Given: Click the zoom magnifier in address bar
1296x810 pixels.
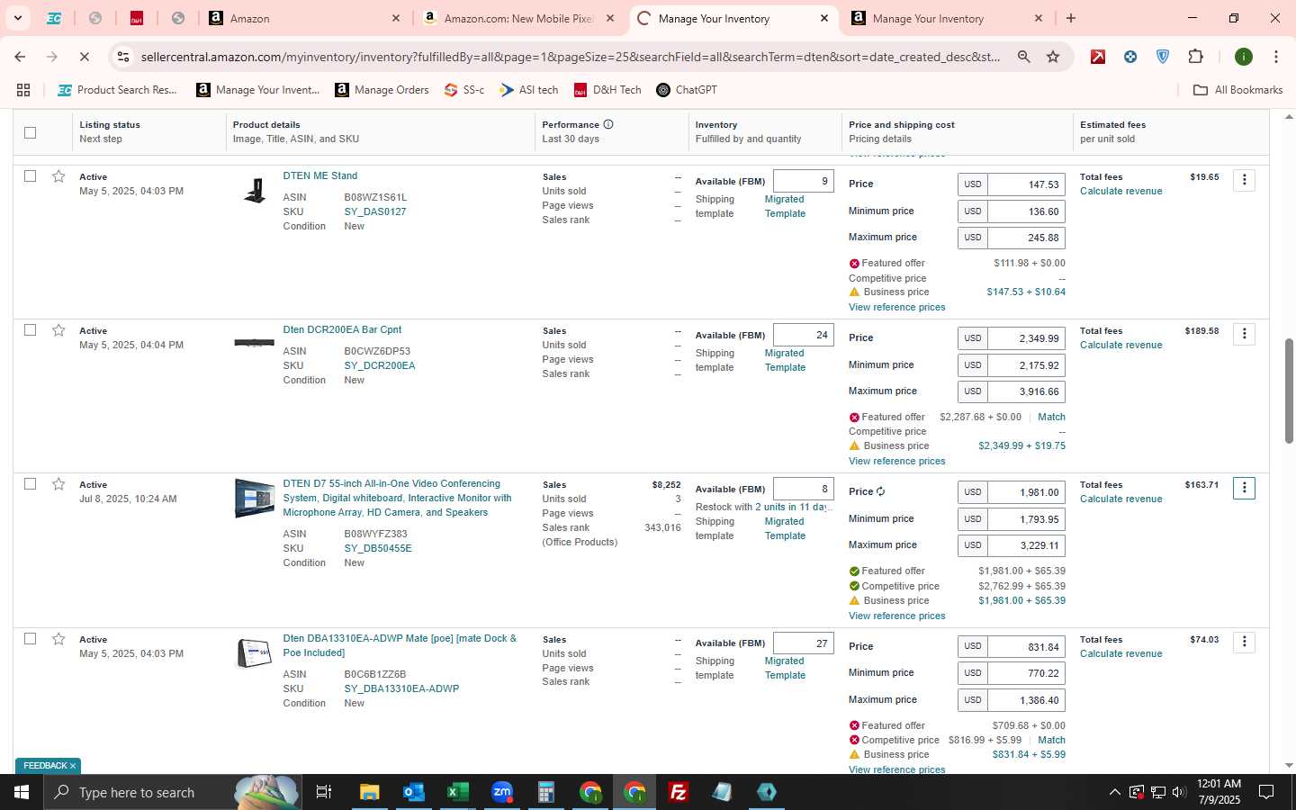Looking at the screenshot, I should (1023, 57).
